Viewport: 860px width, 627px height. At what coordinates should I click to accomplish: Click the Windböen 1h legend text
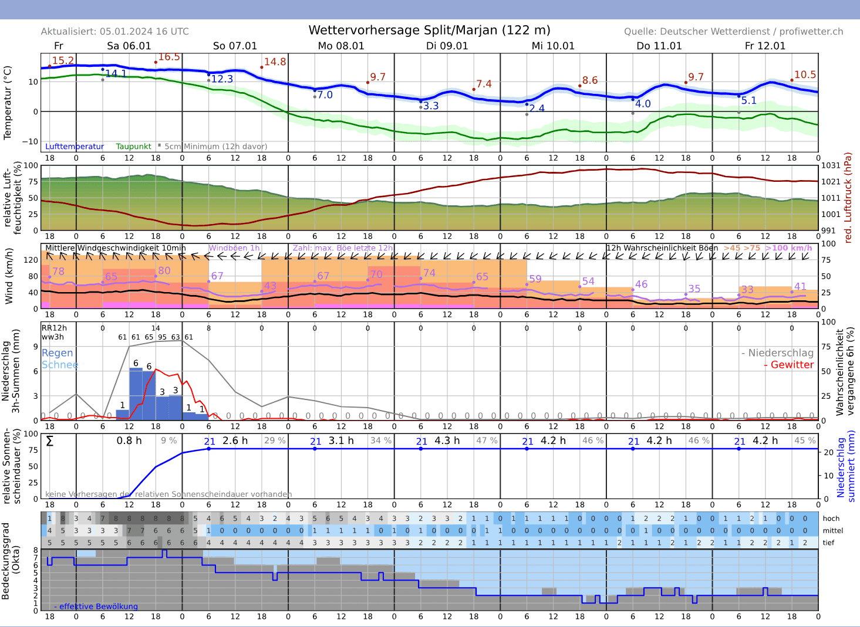click(234, 248)
